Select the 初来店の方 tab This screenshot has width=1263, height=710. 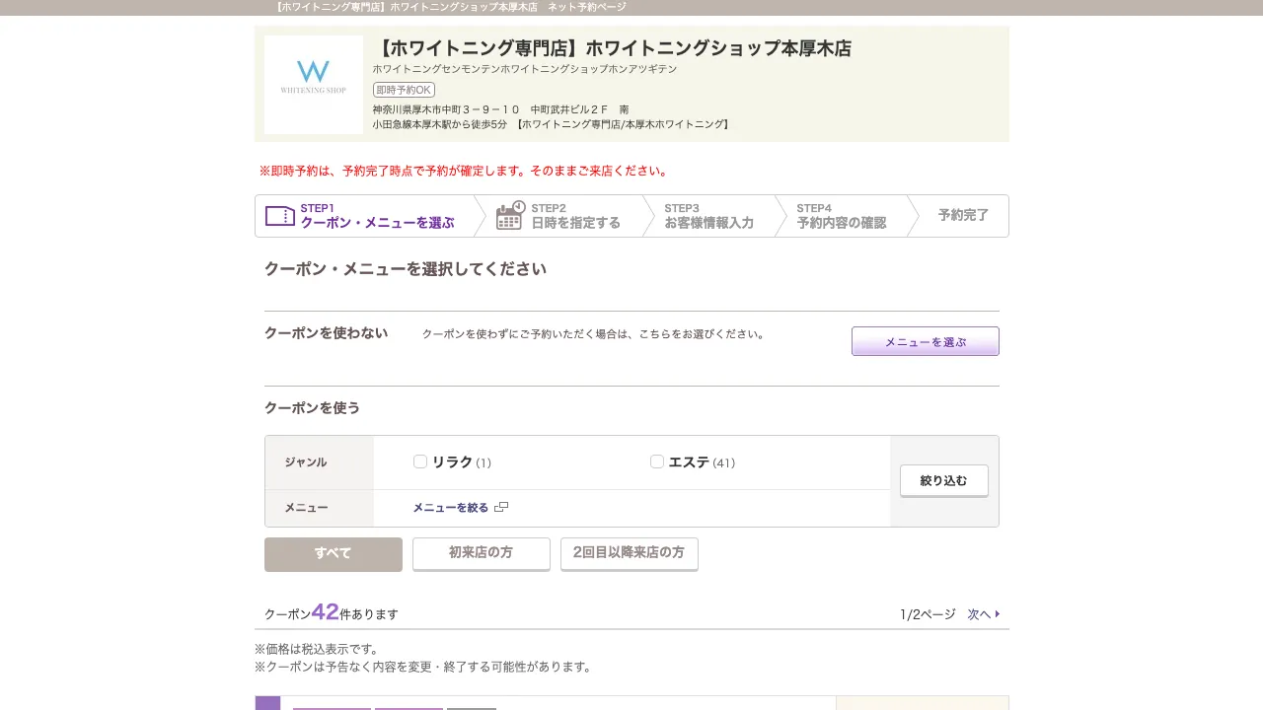482,554
